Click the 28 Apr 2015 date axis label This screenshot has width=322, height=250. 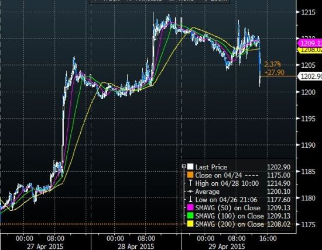coord(136,246)
